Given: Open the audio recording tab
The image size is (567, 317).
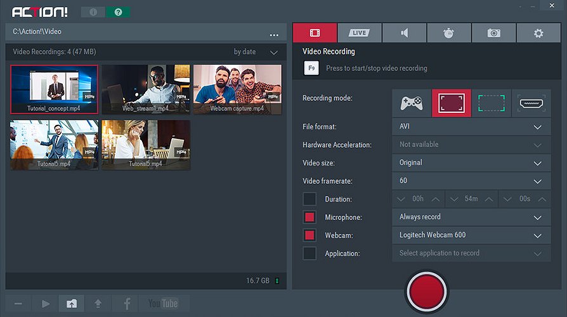Looking at the screenshot, I should click(x=404, y=33).
